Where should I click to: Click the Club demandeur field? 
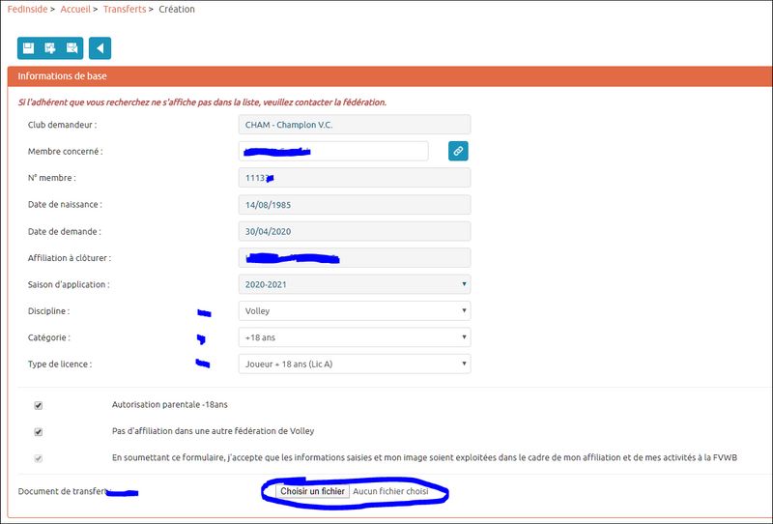(354, 125)
